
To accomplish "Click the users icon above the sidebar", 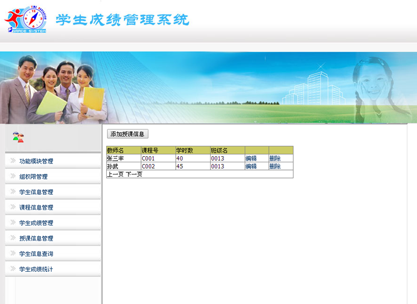I will [18, 137].
